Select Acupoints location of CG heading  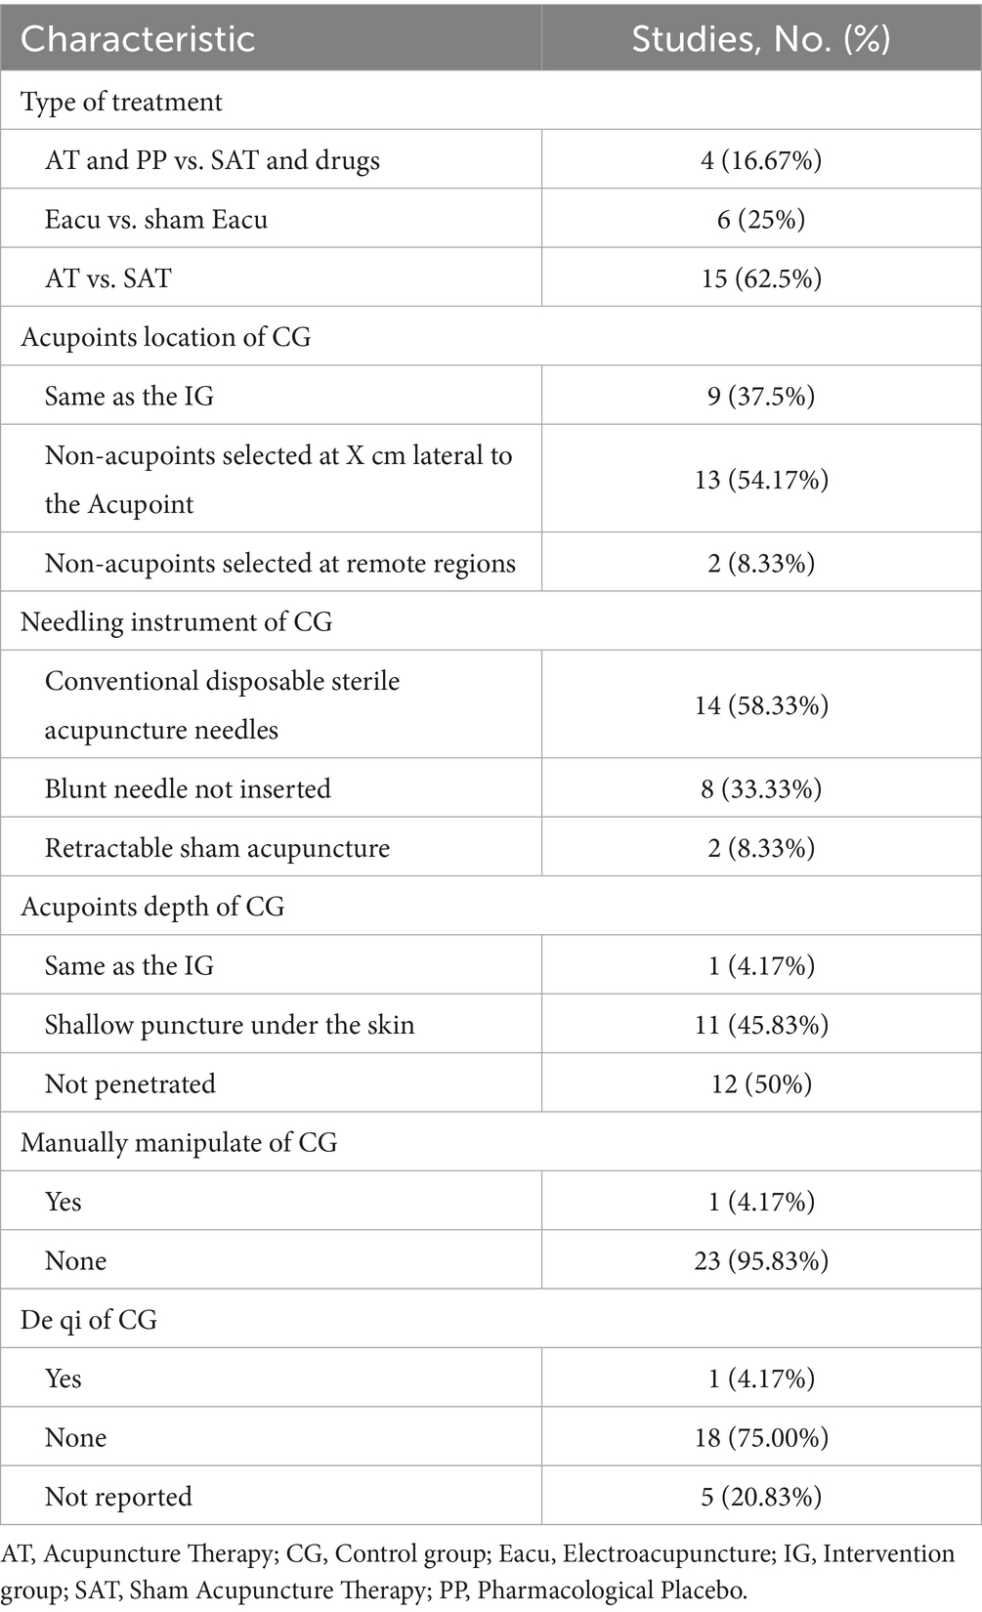[x=166, y=337]
